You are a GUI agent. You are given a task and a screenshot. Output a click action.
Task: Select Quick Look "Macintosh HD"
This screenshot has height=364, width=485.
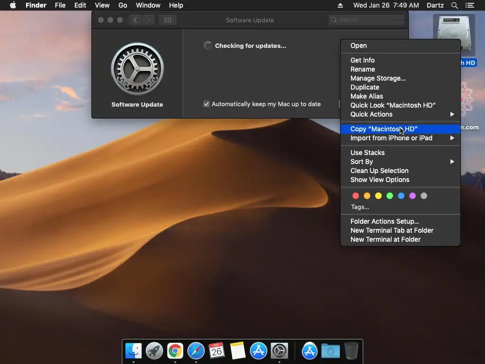pos(400,105)
